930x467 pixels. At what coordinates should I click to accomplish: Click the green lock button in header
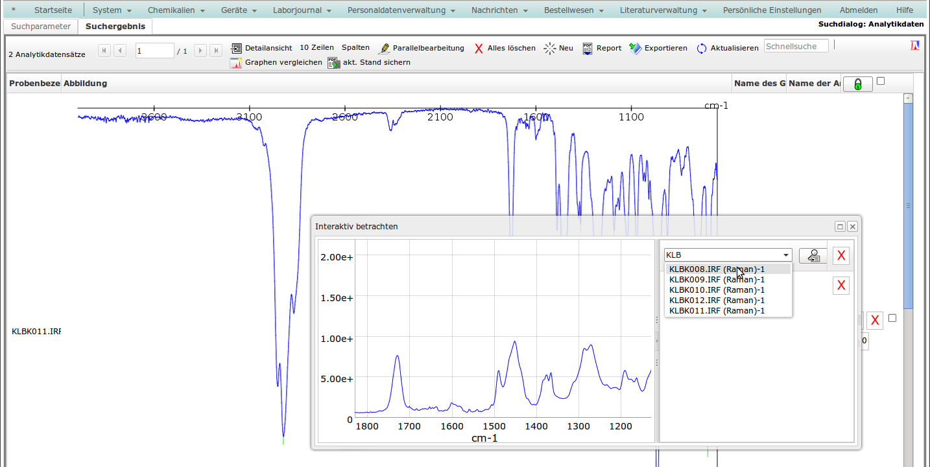point(857,84)
